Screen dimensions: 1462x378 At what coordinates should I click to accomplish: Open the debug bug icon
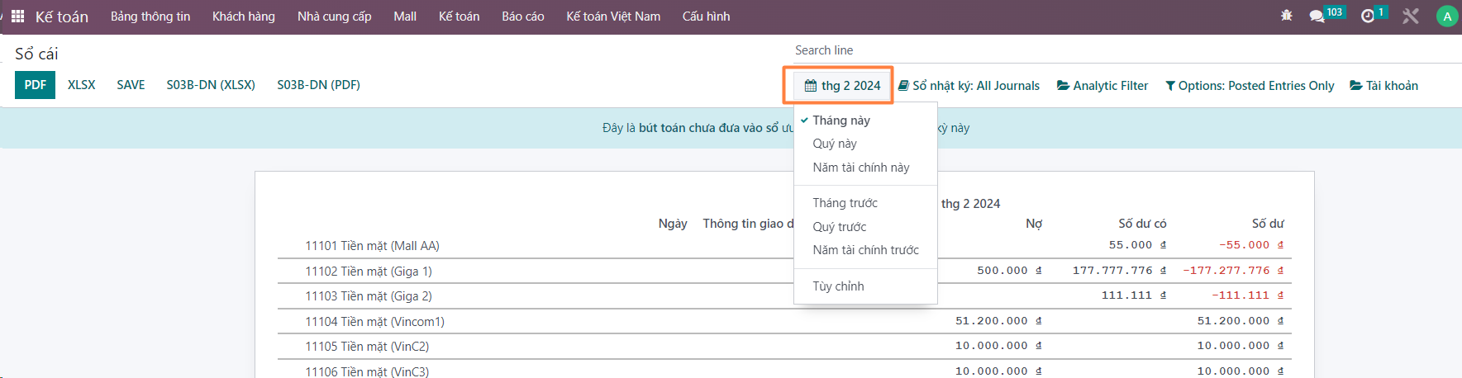click(x=1287, y=16)
